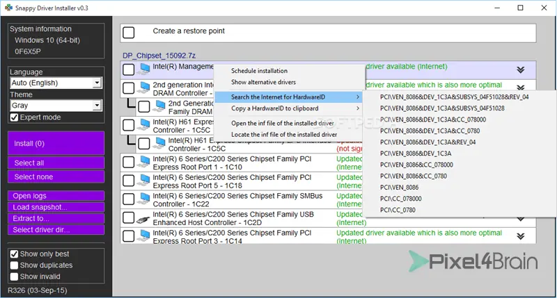557x298 pixels.
Task: Click the Select driver dir... button
Action: 56,230
